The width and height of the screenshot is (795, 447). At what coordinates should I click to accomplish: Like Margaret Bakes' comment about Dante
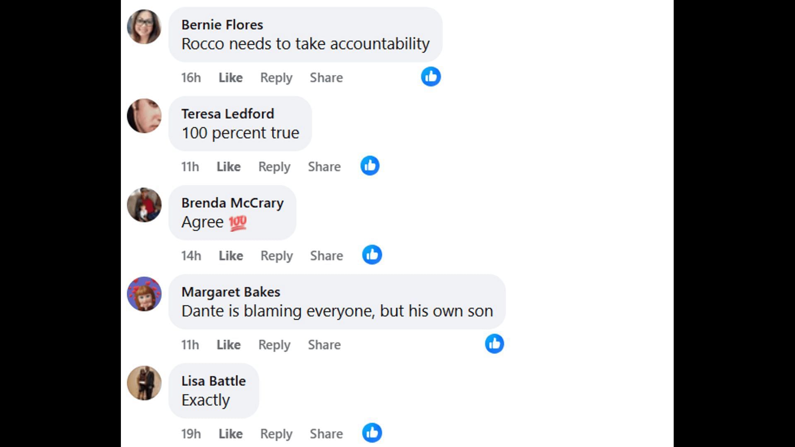coord(229,345)
